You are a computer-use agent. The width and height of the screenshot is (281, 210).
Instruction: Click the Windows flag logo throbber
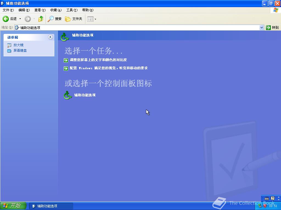pos(276,10)
